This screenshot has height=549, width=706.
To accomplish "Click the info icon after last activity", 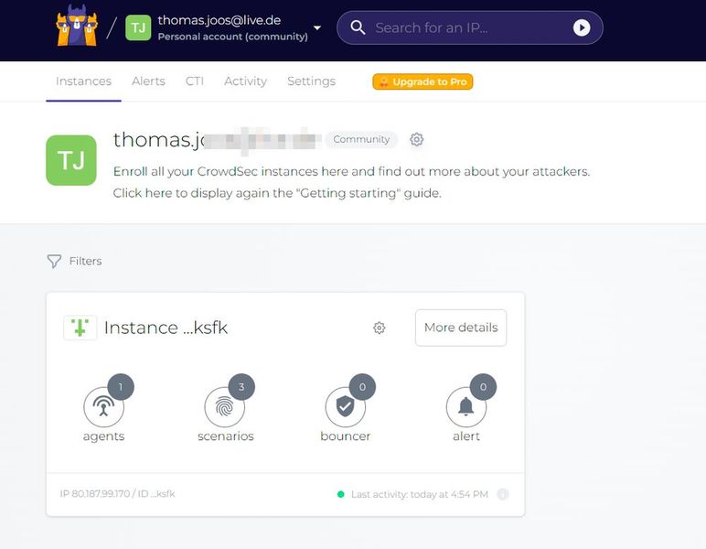I will pos(502,494).
